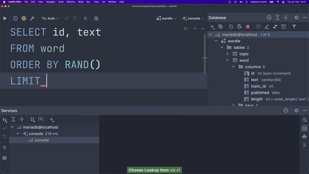The image size is (309, 174).
Task: Collapse all services icon
Action: pos(22,119)
